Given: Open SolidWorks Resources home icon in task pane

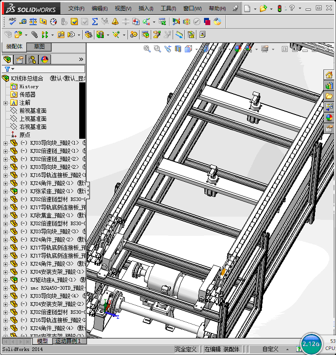Looking at the screenshot, I should (x=329, y=75).
